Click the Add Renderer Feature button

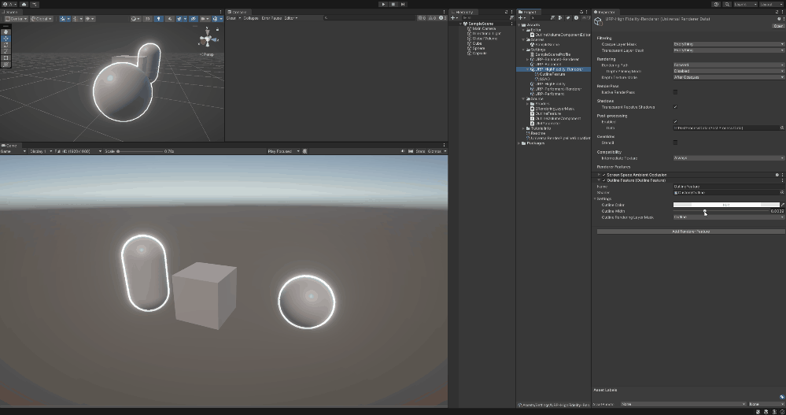coord(691,232)
